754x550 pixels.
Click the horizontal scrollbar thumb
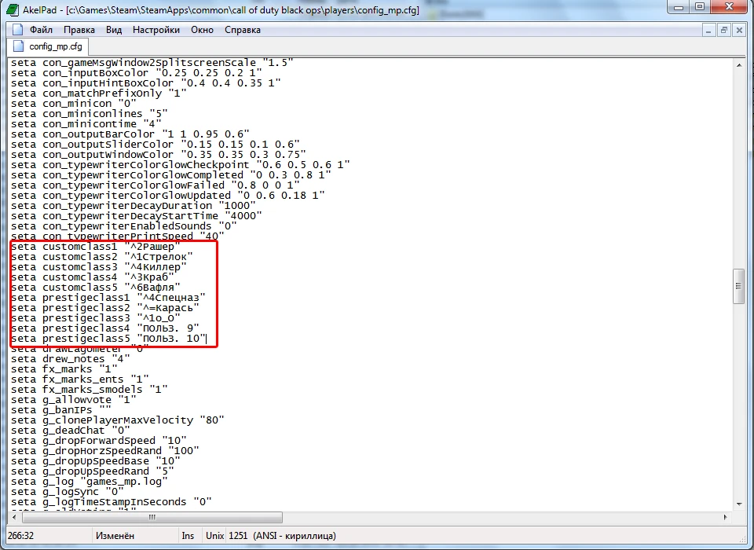pyautogui.click(x=152, y=517)
